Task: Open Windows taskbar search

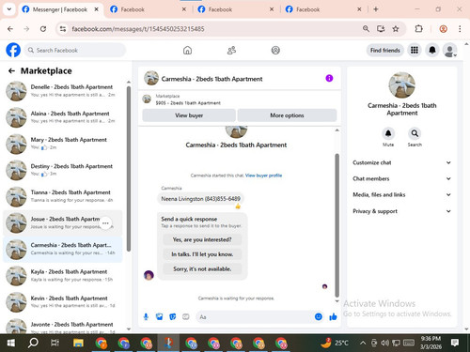Action: (33, 343)
